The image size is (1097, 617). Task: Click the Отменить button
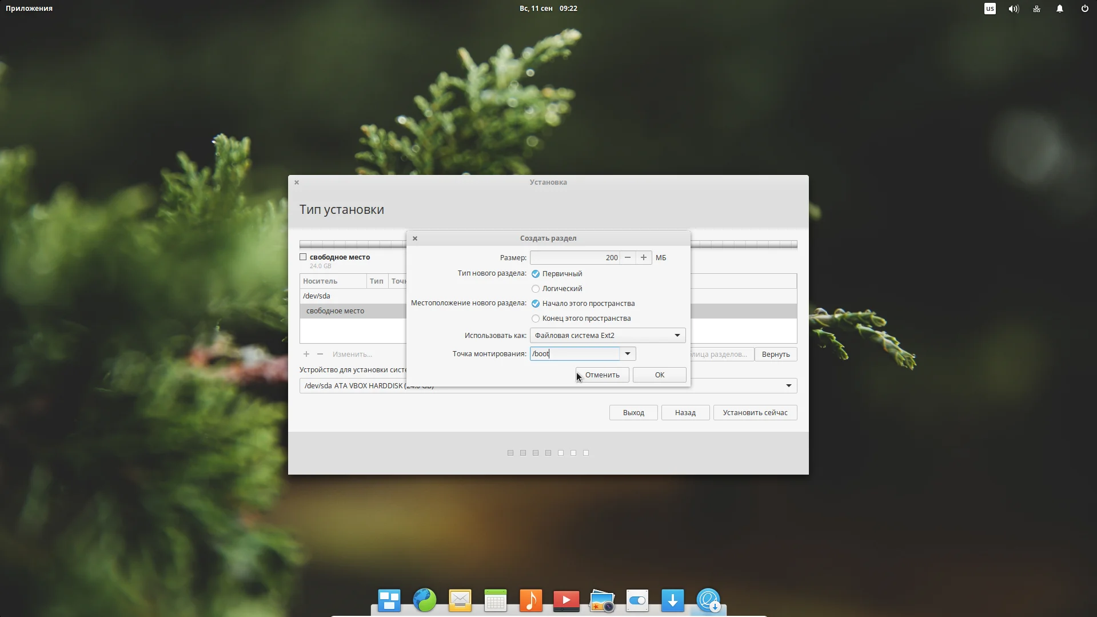(x=602, y=375)
